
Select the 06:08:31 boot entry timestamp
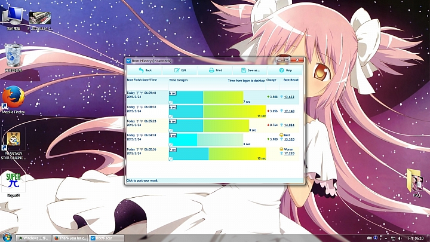[x=141, y=109]
